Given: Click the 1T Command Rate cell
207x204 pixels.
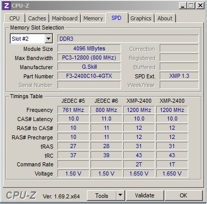Looking at the screenshot, I should [172, 164].
